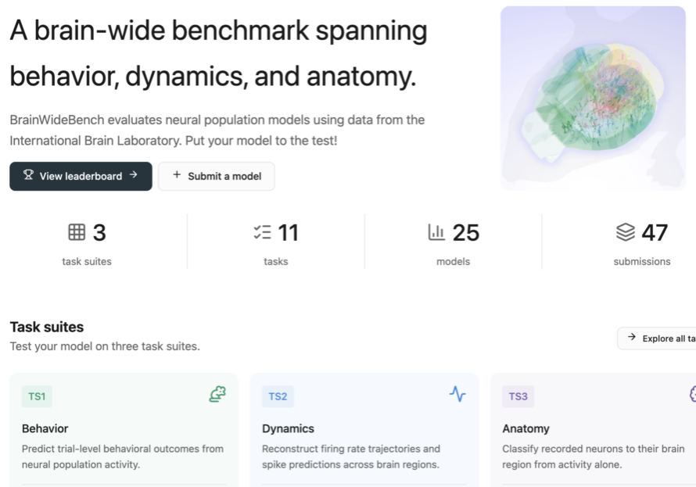This screenshot has width=696, height=487.
Task: Open the View leaderboard button
Action: (x=81, y=176)
